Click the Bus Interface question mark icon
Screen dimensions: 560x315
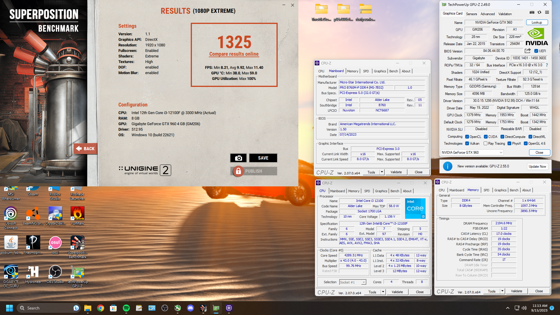click(x=547, y=65)
